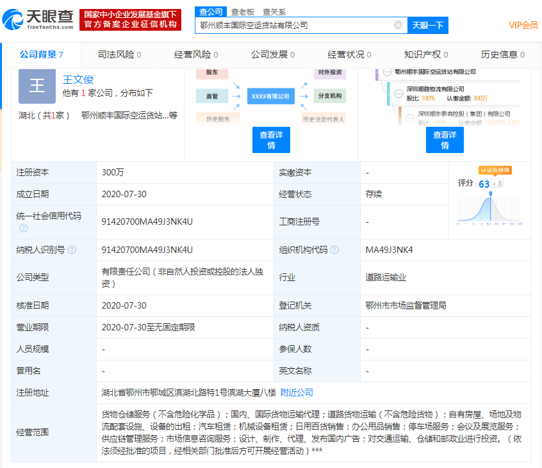Open the 经营风险 tab

click(196, 54)
